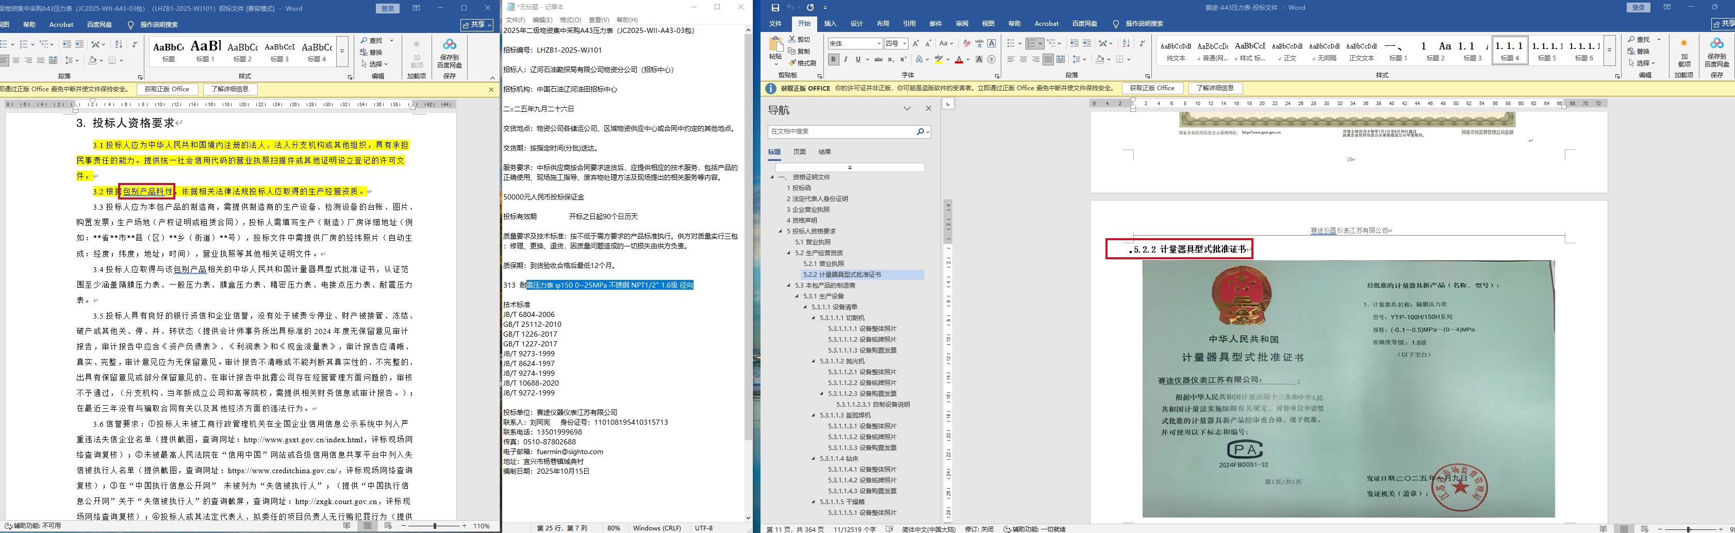Click Save to Baidu Netdisk in right Word ribbon
The width and height of the screenshot is (1735, 533).
tap(1716, 53)
